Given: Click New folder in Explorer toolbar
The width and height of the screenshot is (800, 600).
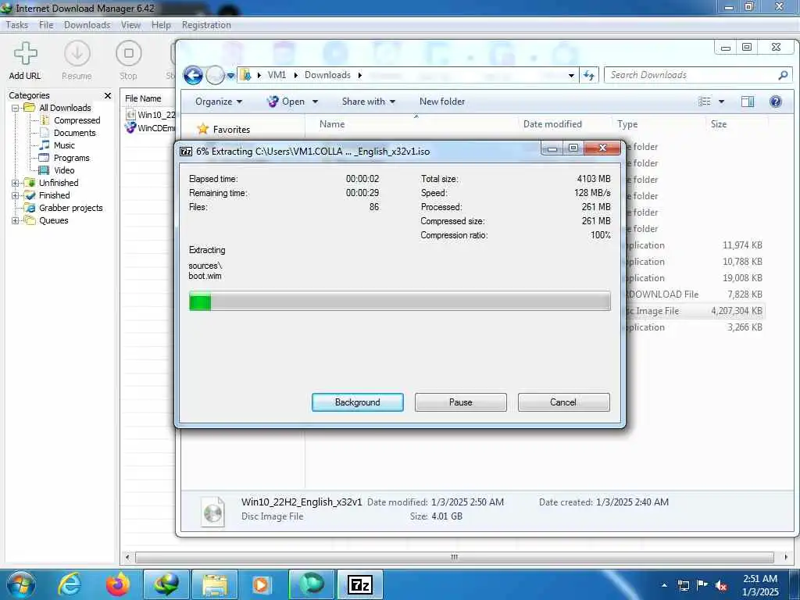Looking at the screenshot, I should pos(442,102).
